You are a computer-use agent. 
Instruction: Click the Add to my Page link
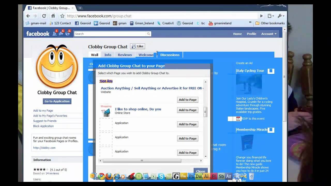43,111
